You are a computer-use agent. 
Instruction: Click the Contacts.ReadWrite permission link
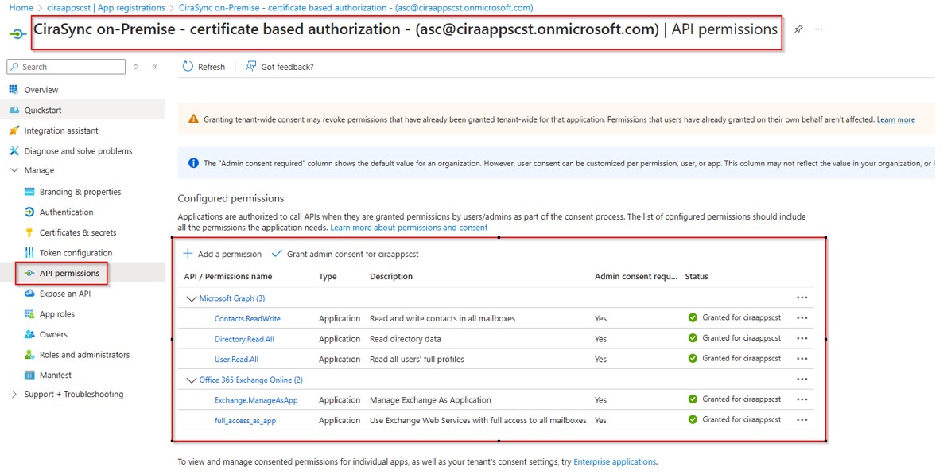click(x=247, y=318)
